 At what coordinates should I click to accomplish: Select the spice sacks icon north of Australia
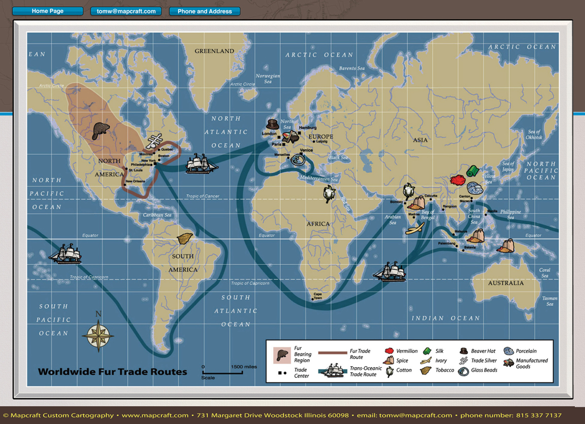point(506,246)
